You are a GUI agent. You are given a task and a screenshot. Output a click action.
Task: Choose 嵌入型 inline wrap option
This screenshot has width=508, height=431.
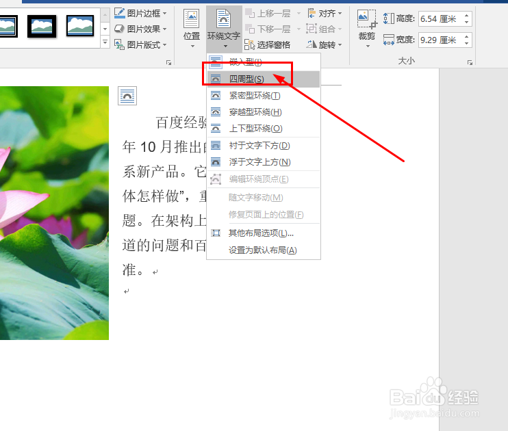(263, 62)
